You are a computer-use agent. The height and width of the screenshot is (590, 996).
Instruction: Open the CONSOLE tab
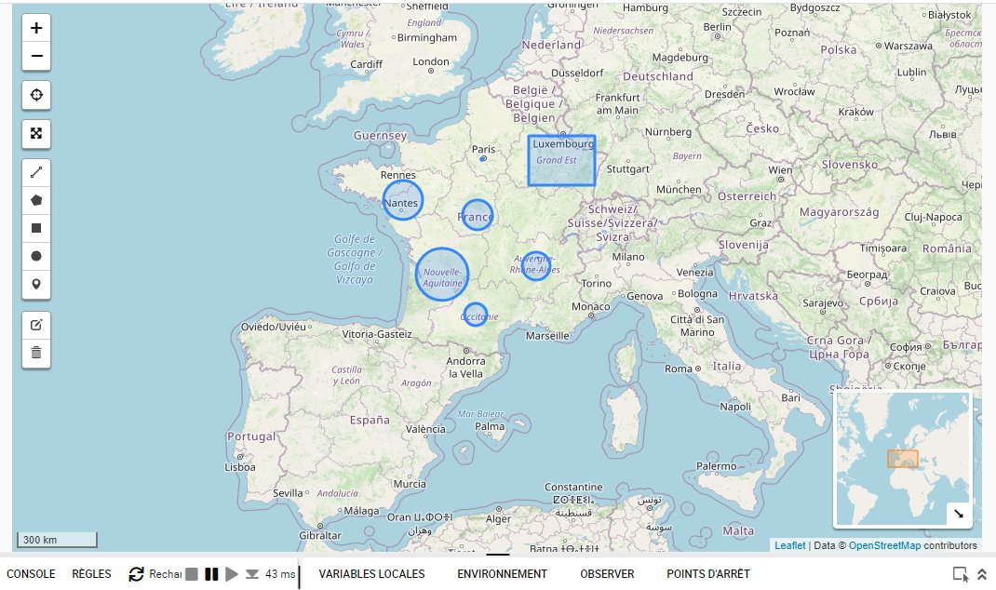[x=31, y=574]
